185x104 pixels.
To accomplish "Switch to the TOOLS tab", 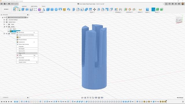I will 43,6.
